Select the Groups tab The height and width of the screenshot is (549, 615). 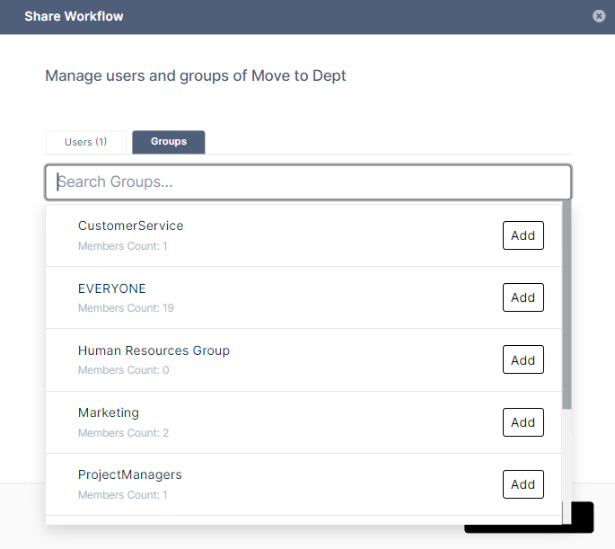(169, 142)
